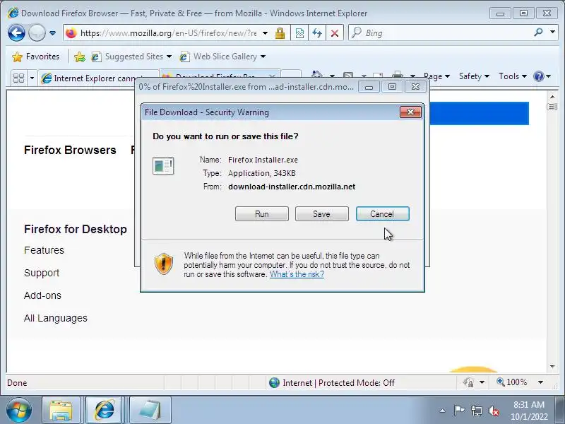
Task: Click the muted volume tray icon
Action: (x=493, y=411)
